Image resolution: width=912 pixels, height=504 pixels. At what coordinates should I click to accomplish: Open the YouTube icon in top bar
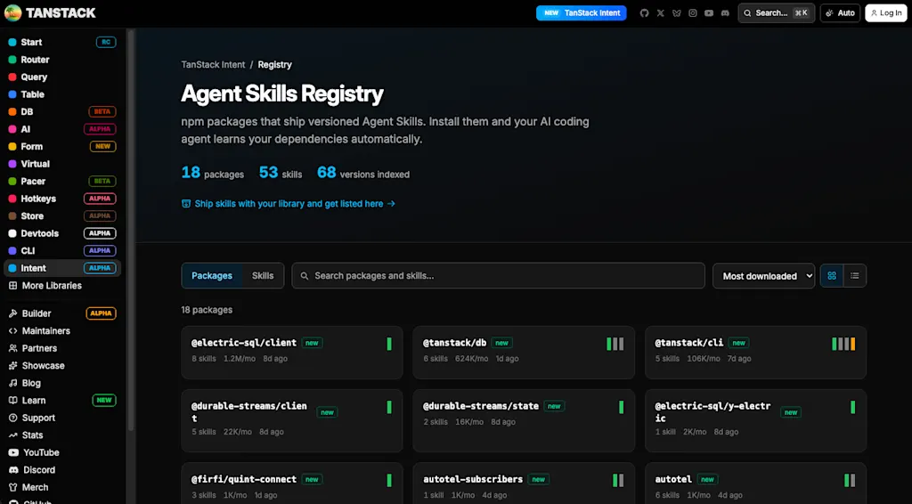point(708,12)
